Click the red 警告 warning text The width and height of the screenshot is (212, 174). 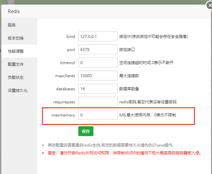tap(125, 153)
